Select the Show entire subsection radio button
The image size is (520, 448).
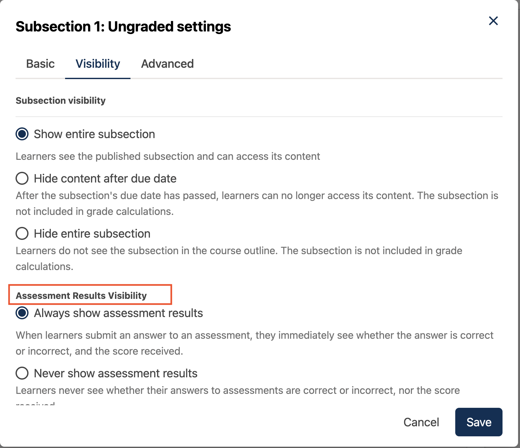pyautogui.click(x=22, y=134)
